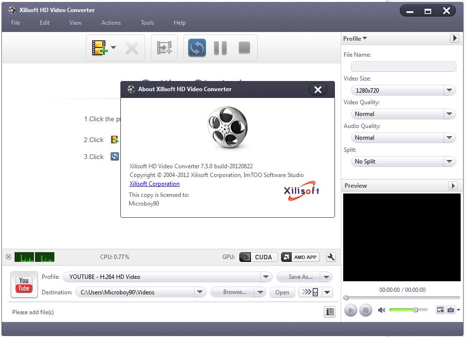Viewport: 466px width, 338px height.
Task: Click the log list icon in status bar
Action: pos(330,311)
